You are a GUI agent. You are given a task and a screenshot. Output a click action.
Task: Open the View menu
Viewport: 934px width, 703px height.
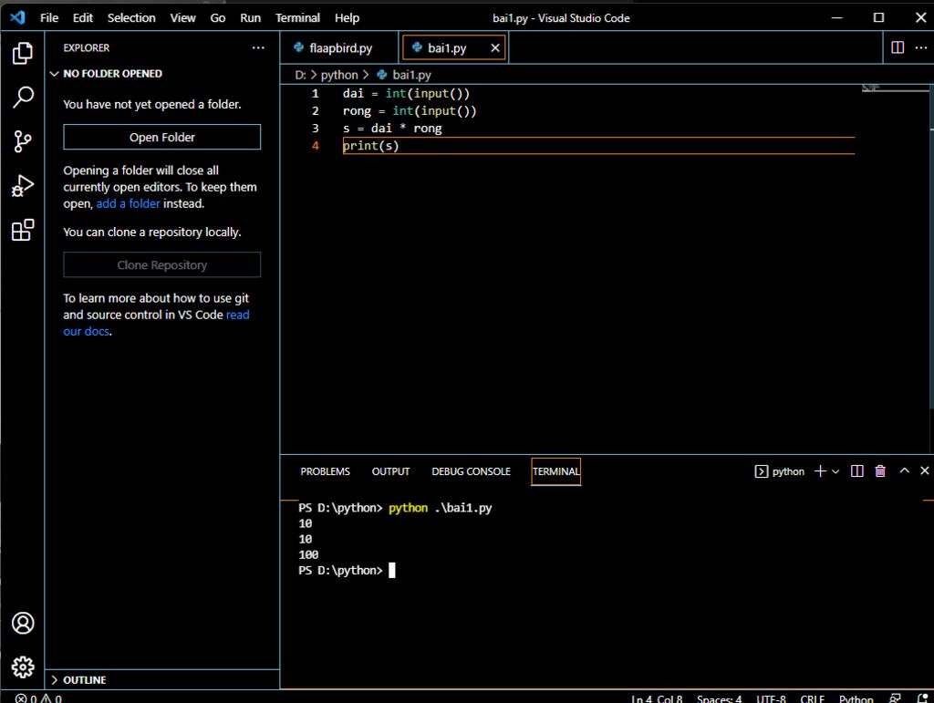[182, 18]
